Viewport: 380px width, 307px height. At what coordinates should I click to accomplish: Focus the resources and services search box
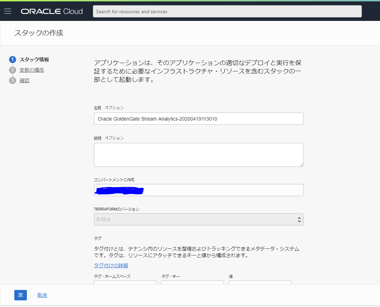[x=227, y=11]
